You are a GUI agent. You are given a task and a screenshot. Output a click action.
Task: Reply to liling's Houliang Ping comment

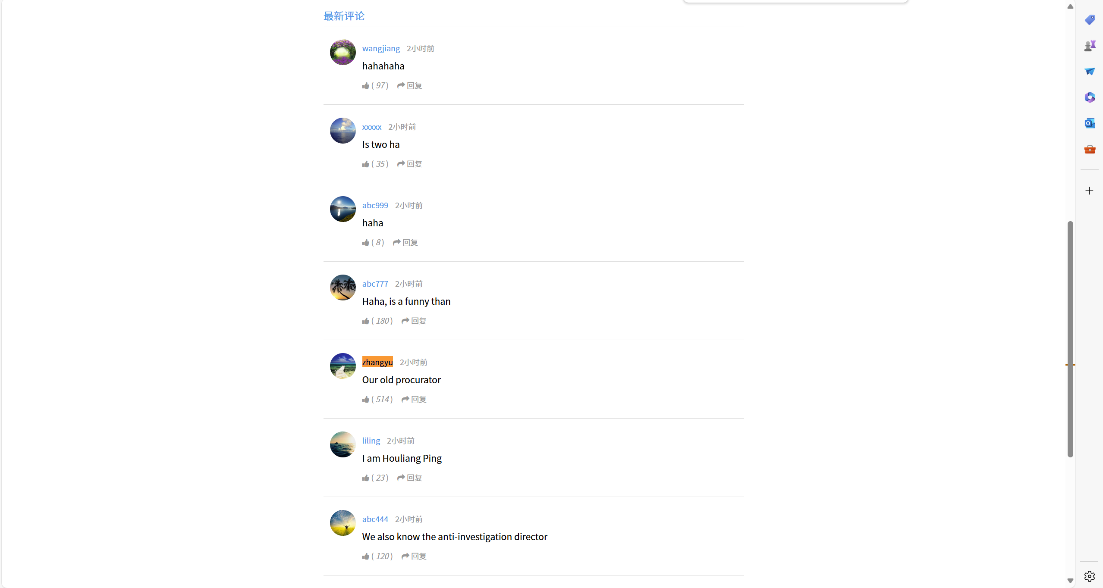pyautogui.click(x=409, y=478)
